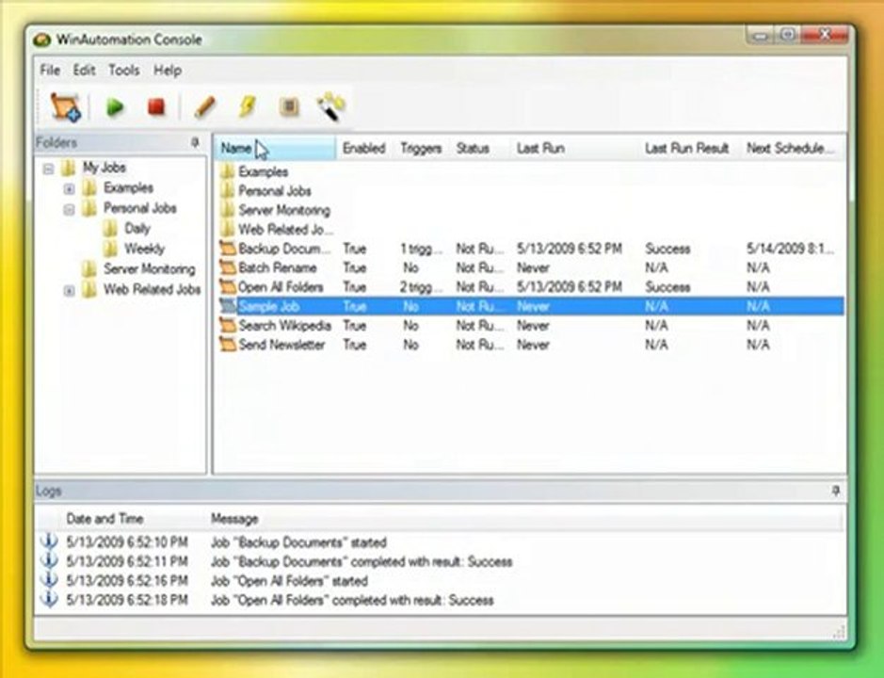Click the Open All Folders job icon
This screenshot has width=884, height=678.
tap(228, 287)
